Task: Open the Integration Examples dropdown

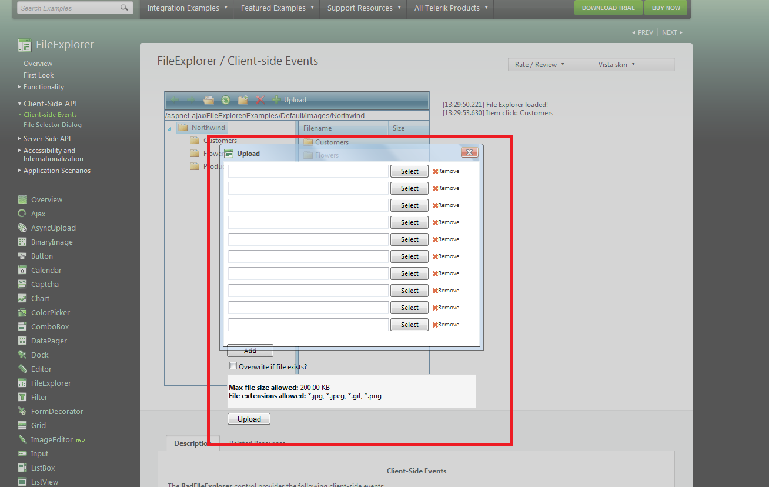Action: (x=186, y=8)
